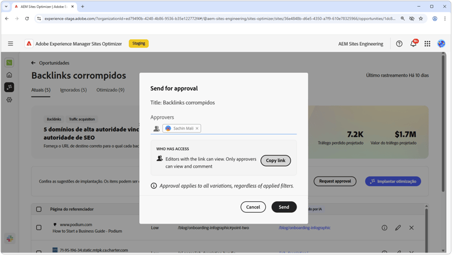This screenshot has height=255, width=452.
Task: Open the app switcher grid icon
Action: [427, 43]
